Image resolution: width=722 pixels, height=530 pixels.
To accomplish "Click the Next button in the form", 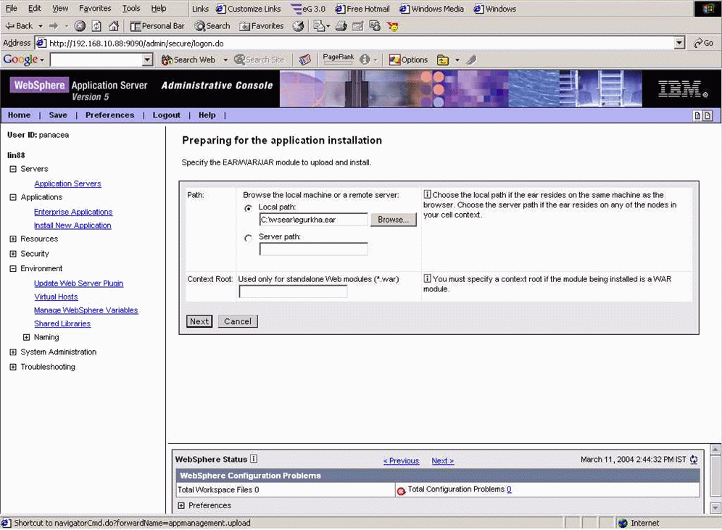I will click(199, 321).
